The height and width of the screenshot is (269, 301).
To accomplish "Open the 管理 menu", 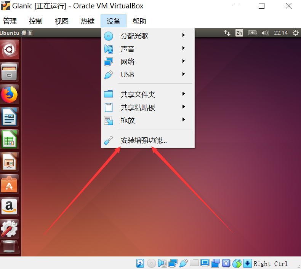I will [x=10, y=21].
